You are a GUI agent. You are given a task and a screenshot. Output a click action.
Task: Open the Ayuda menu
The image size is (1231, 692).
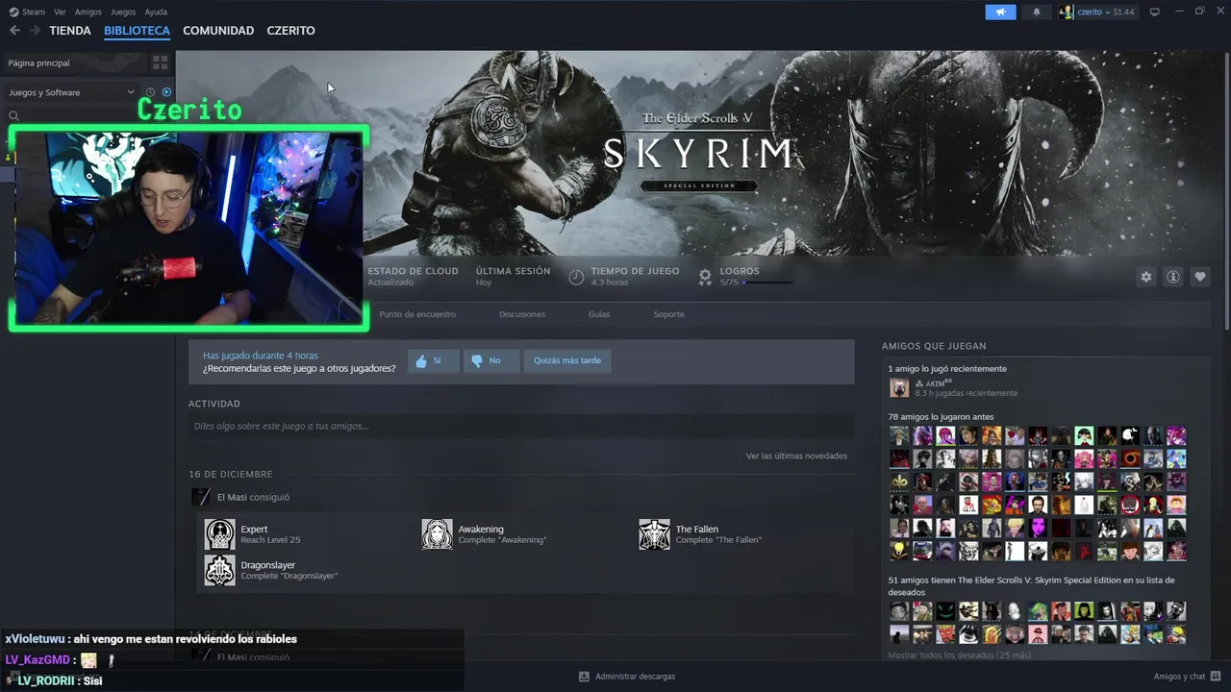pyautogui.click(x=156, y=12)
